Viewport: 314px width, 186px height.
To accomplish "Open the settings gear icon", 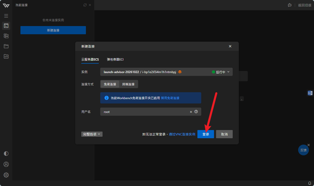I will pos(6,175).
